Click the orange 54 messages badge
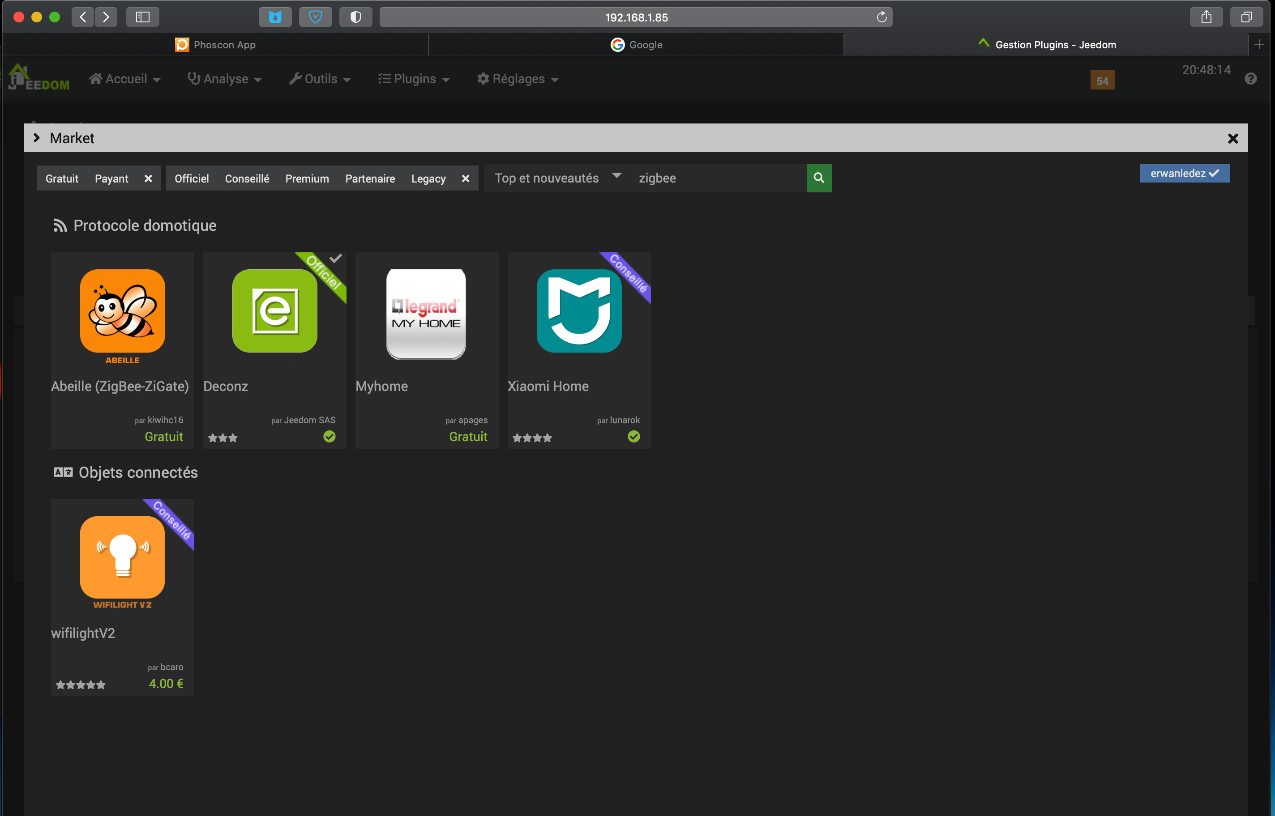Image resolution: width=1275 pixels, height=816 pixels. pos(1102,81)
